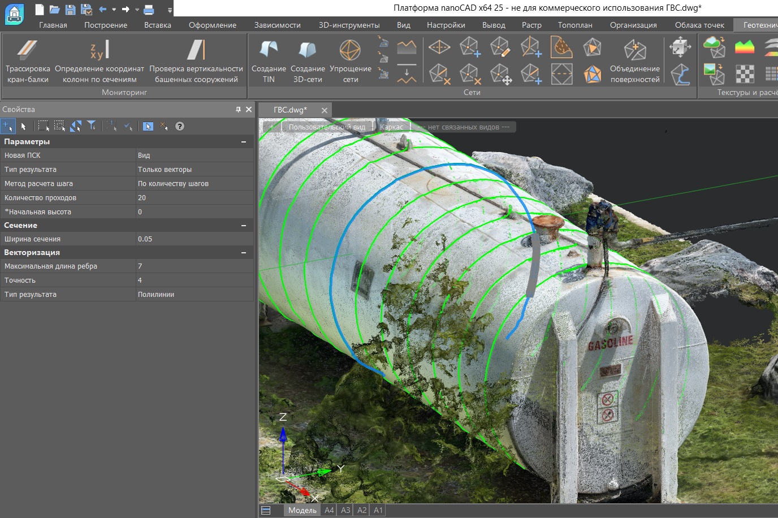Viewport: 778px width, 518px height.
Task: Collapse the Параметры section
Action: coord(244,142)
